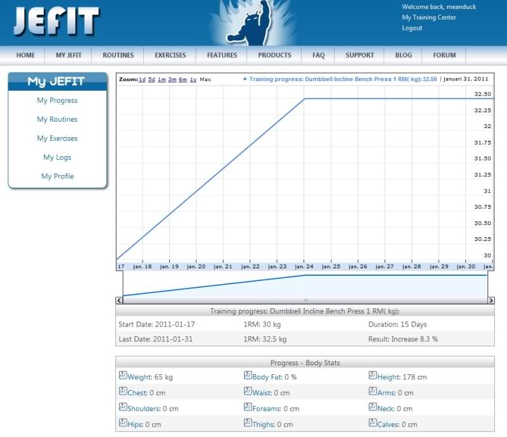
Task: Open the ROUTINES menu item
Action: point(119,55)
